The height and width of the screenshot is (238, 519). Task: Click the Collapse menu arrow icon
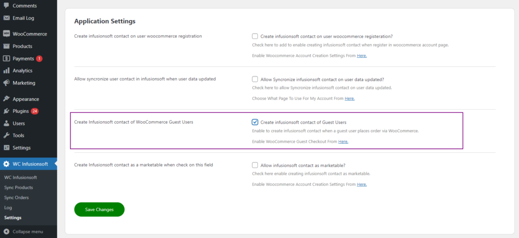point(6,231)
